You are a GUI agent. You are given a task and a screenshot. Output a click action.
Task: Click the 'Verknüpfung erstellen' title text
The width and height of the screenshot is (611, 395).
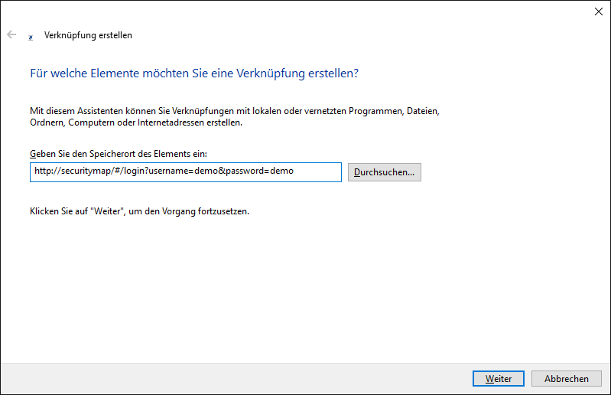(88, 35)
